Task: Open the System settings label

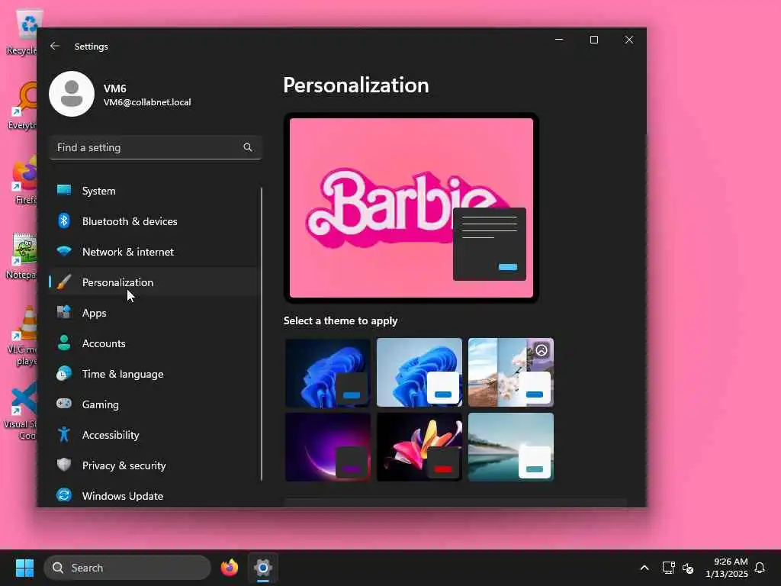Action: coord(98,191)
